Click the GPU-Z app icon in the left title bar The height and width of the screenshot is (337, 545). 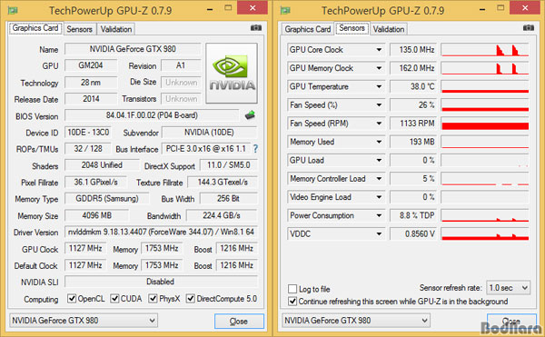coord(13,10)
